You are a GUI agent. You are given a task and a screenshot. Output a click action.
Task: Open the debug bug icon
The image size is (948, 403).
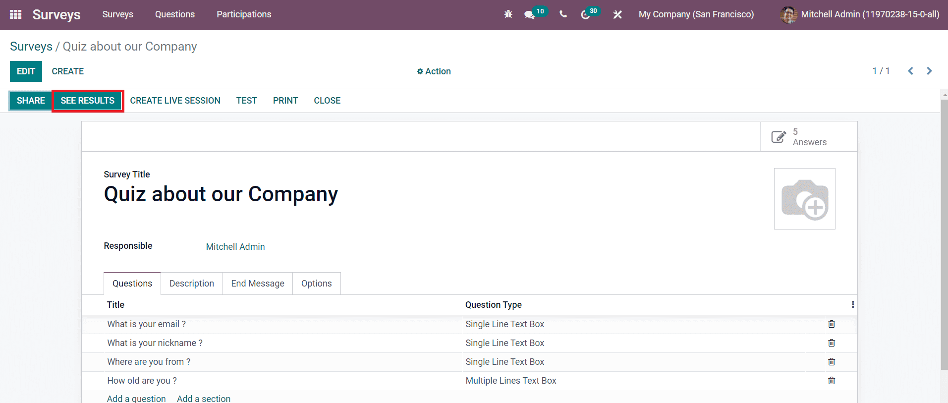(x=508, y=14)
